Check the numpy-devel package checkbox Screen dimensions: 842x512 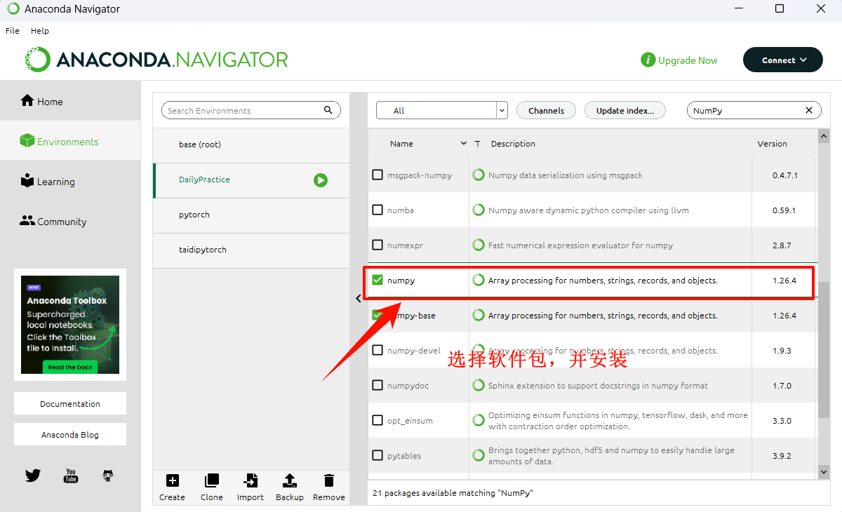click(x=377, y=351)
